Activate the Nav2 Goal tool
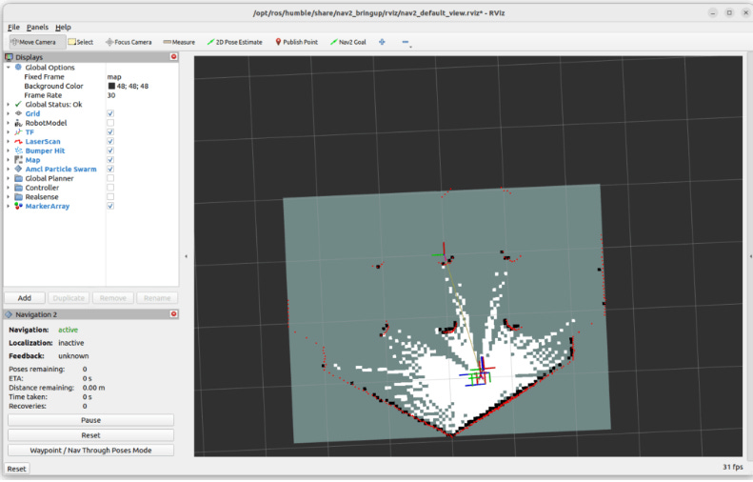Screen dimensions: 753x482 348,42
